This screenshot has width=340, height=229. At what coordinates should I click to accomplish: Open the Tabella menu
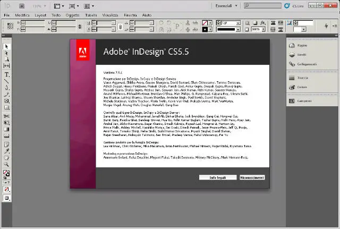point(91,15)
